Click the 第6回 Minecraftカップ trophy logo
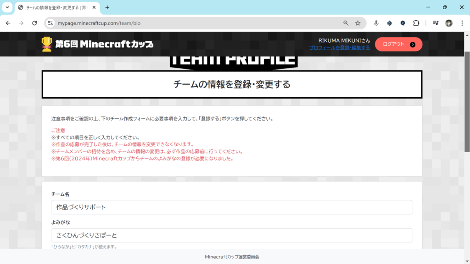The height and width of the screenshot is (264, 470). pyautogui.click(x=97, y=44)
